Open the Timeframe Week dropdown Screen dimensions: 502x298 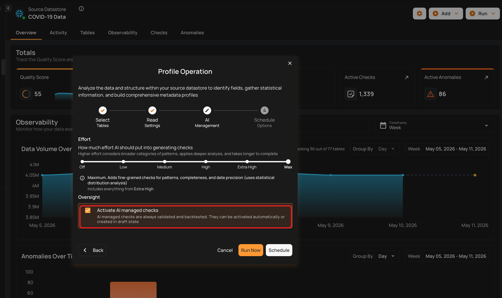[x=434, y=125]
